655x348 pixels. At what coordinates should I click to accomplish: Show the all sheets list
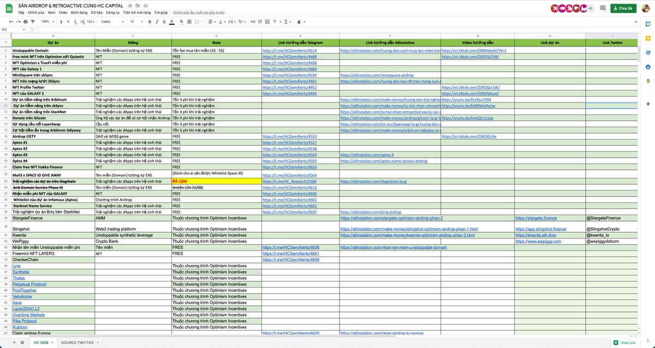click(22, 342)
